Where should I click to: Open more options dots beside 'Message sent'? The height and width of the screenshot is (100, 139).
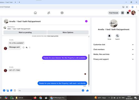click(30, 48)
